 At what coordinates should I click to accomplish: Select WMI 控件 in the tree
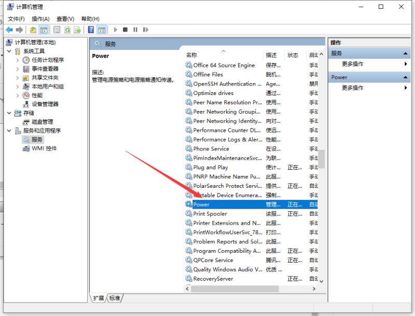click(44, 148)
